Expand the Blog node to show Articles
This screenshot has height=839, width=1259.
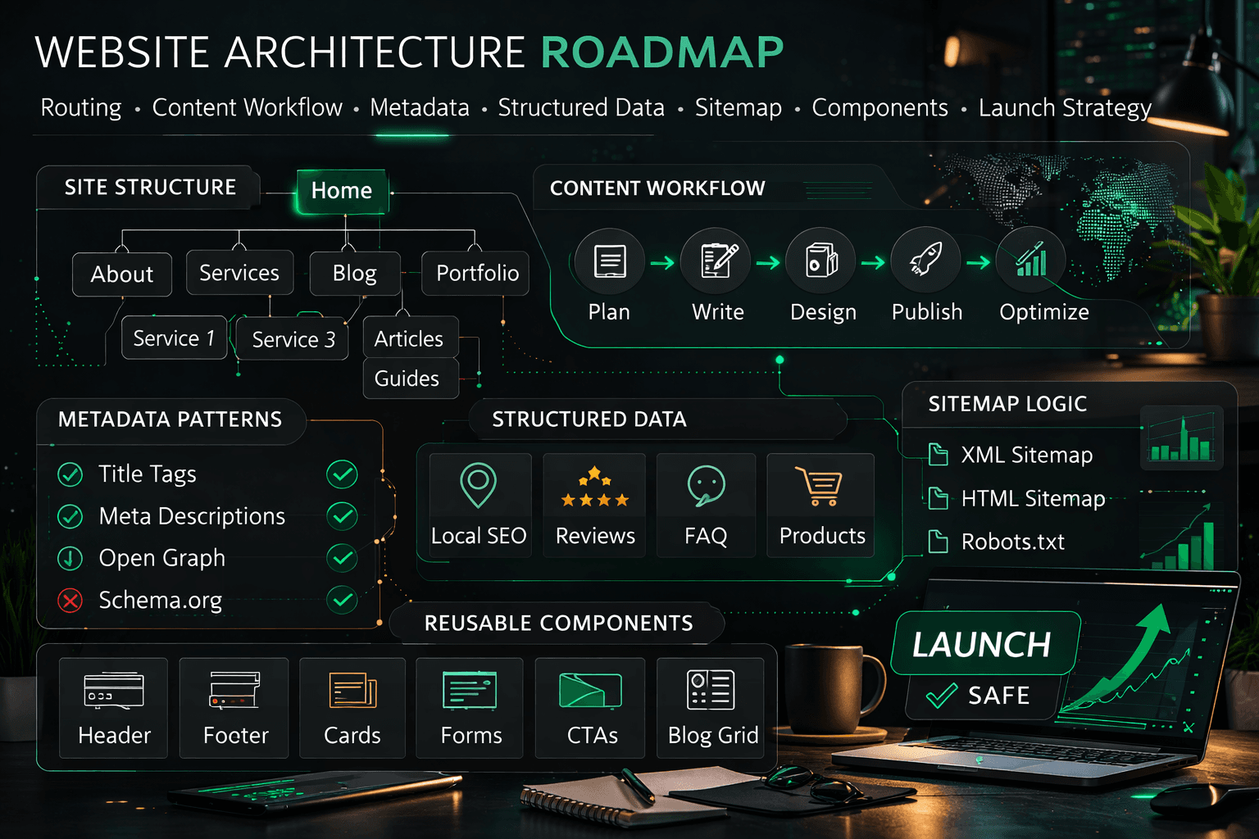pyautogui.click(x=354, y=273)
